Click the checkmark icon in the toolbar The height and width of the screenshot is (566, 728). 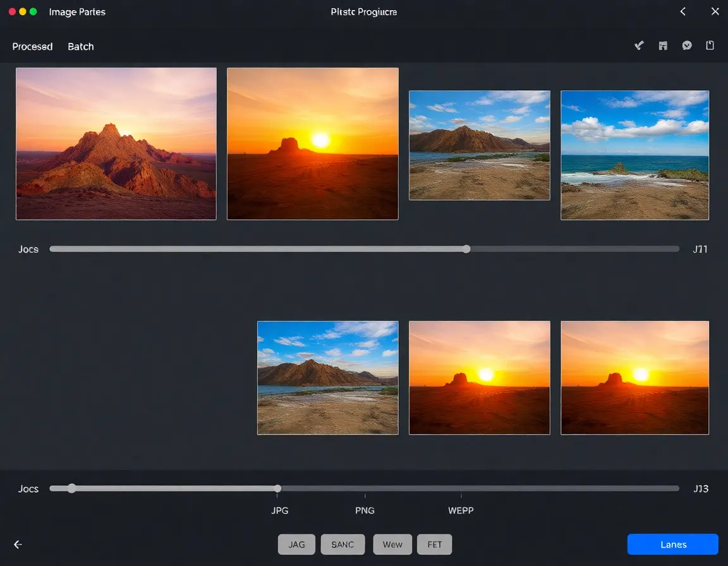pyautogui.click(x=638, y=45)
